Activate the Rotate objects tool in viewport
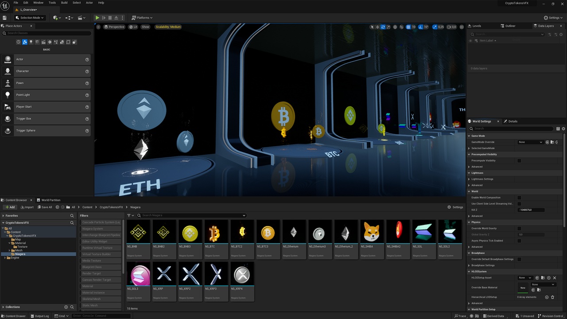Image resolution: width=567 pixels, height=319 pixels. tap(383, 27)
